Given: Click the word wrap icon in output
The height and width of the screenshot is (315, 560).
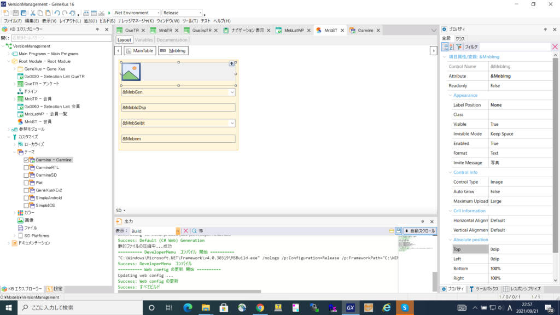Looking at the screenshot, I should click(201, 231).
